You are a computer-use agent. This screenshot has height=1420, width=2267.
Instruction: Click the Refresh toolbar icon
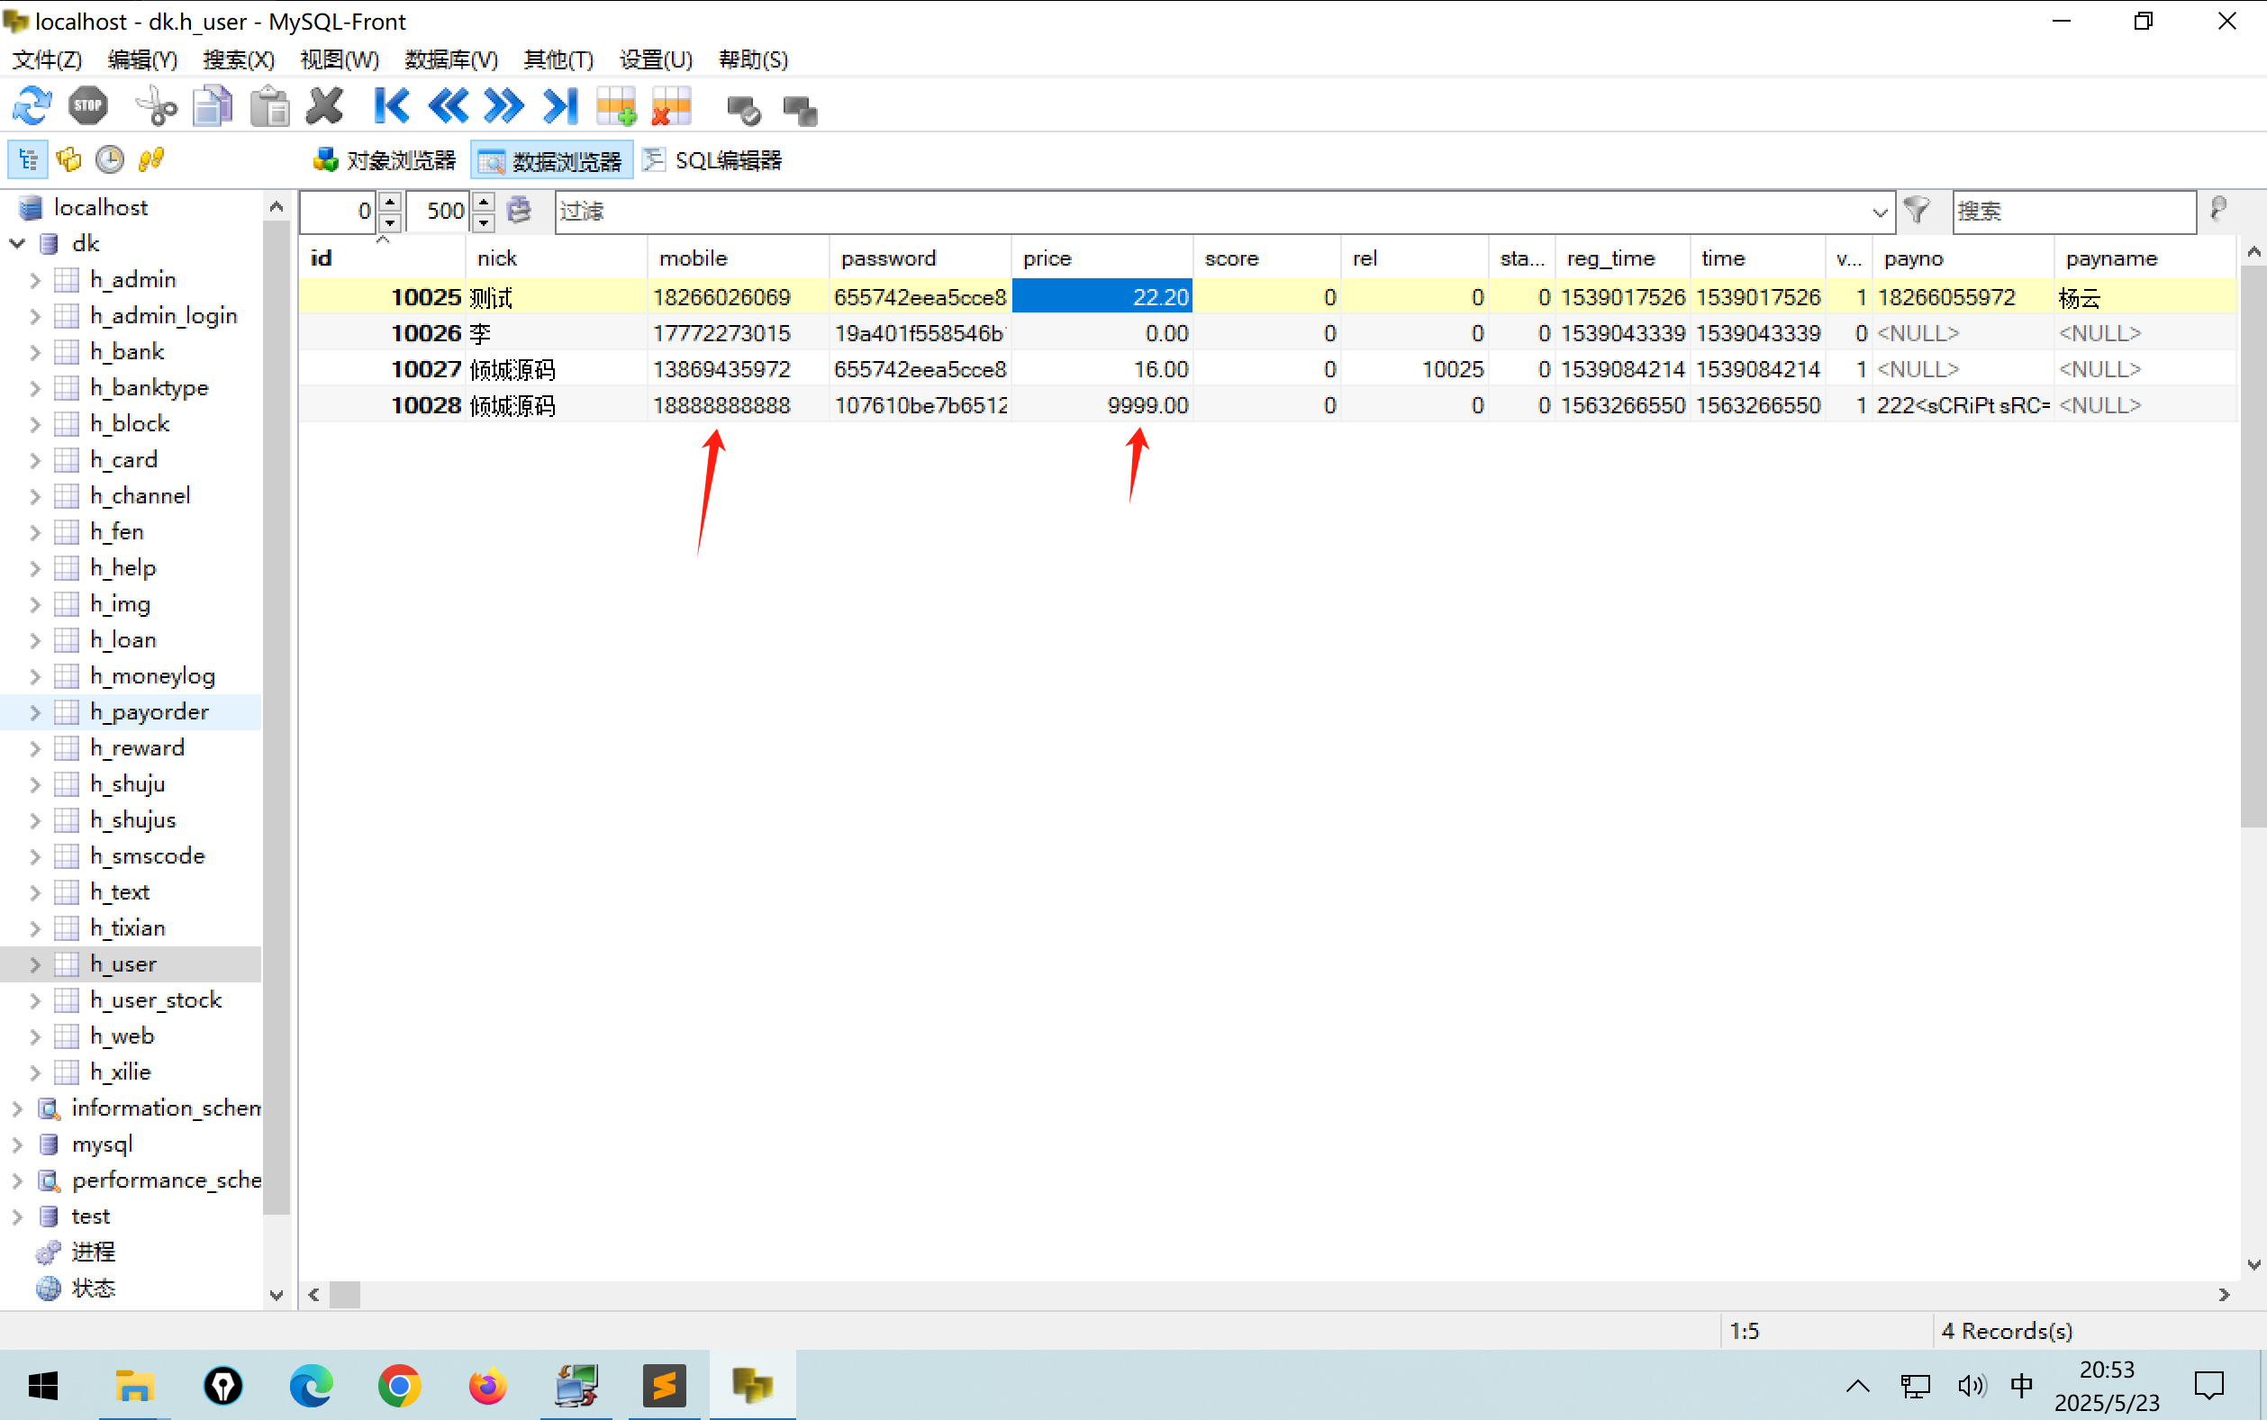(32, 106)
